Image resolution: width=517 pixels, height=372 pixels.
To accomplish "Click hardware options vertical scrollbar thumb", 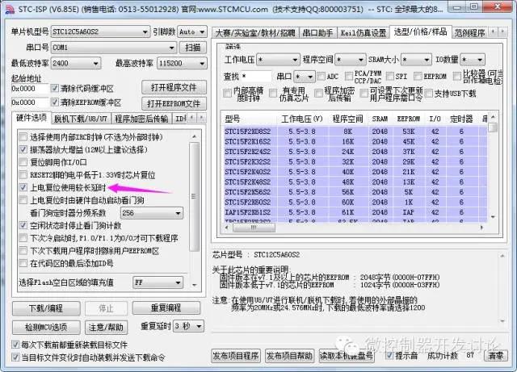I will (195, 196).
